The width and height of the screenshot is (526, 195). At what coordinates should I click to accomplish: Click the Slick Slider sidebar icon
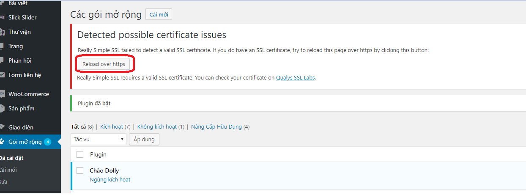[x=2, y=17]
